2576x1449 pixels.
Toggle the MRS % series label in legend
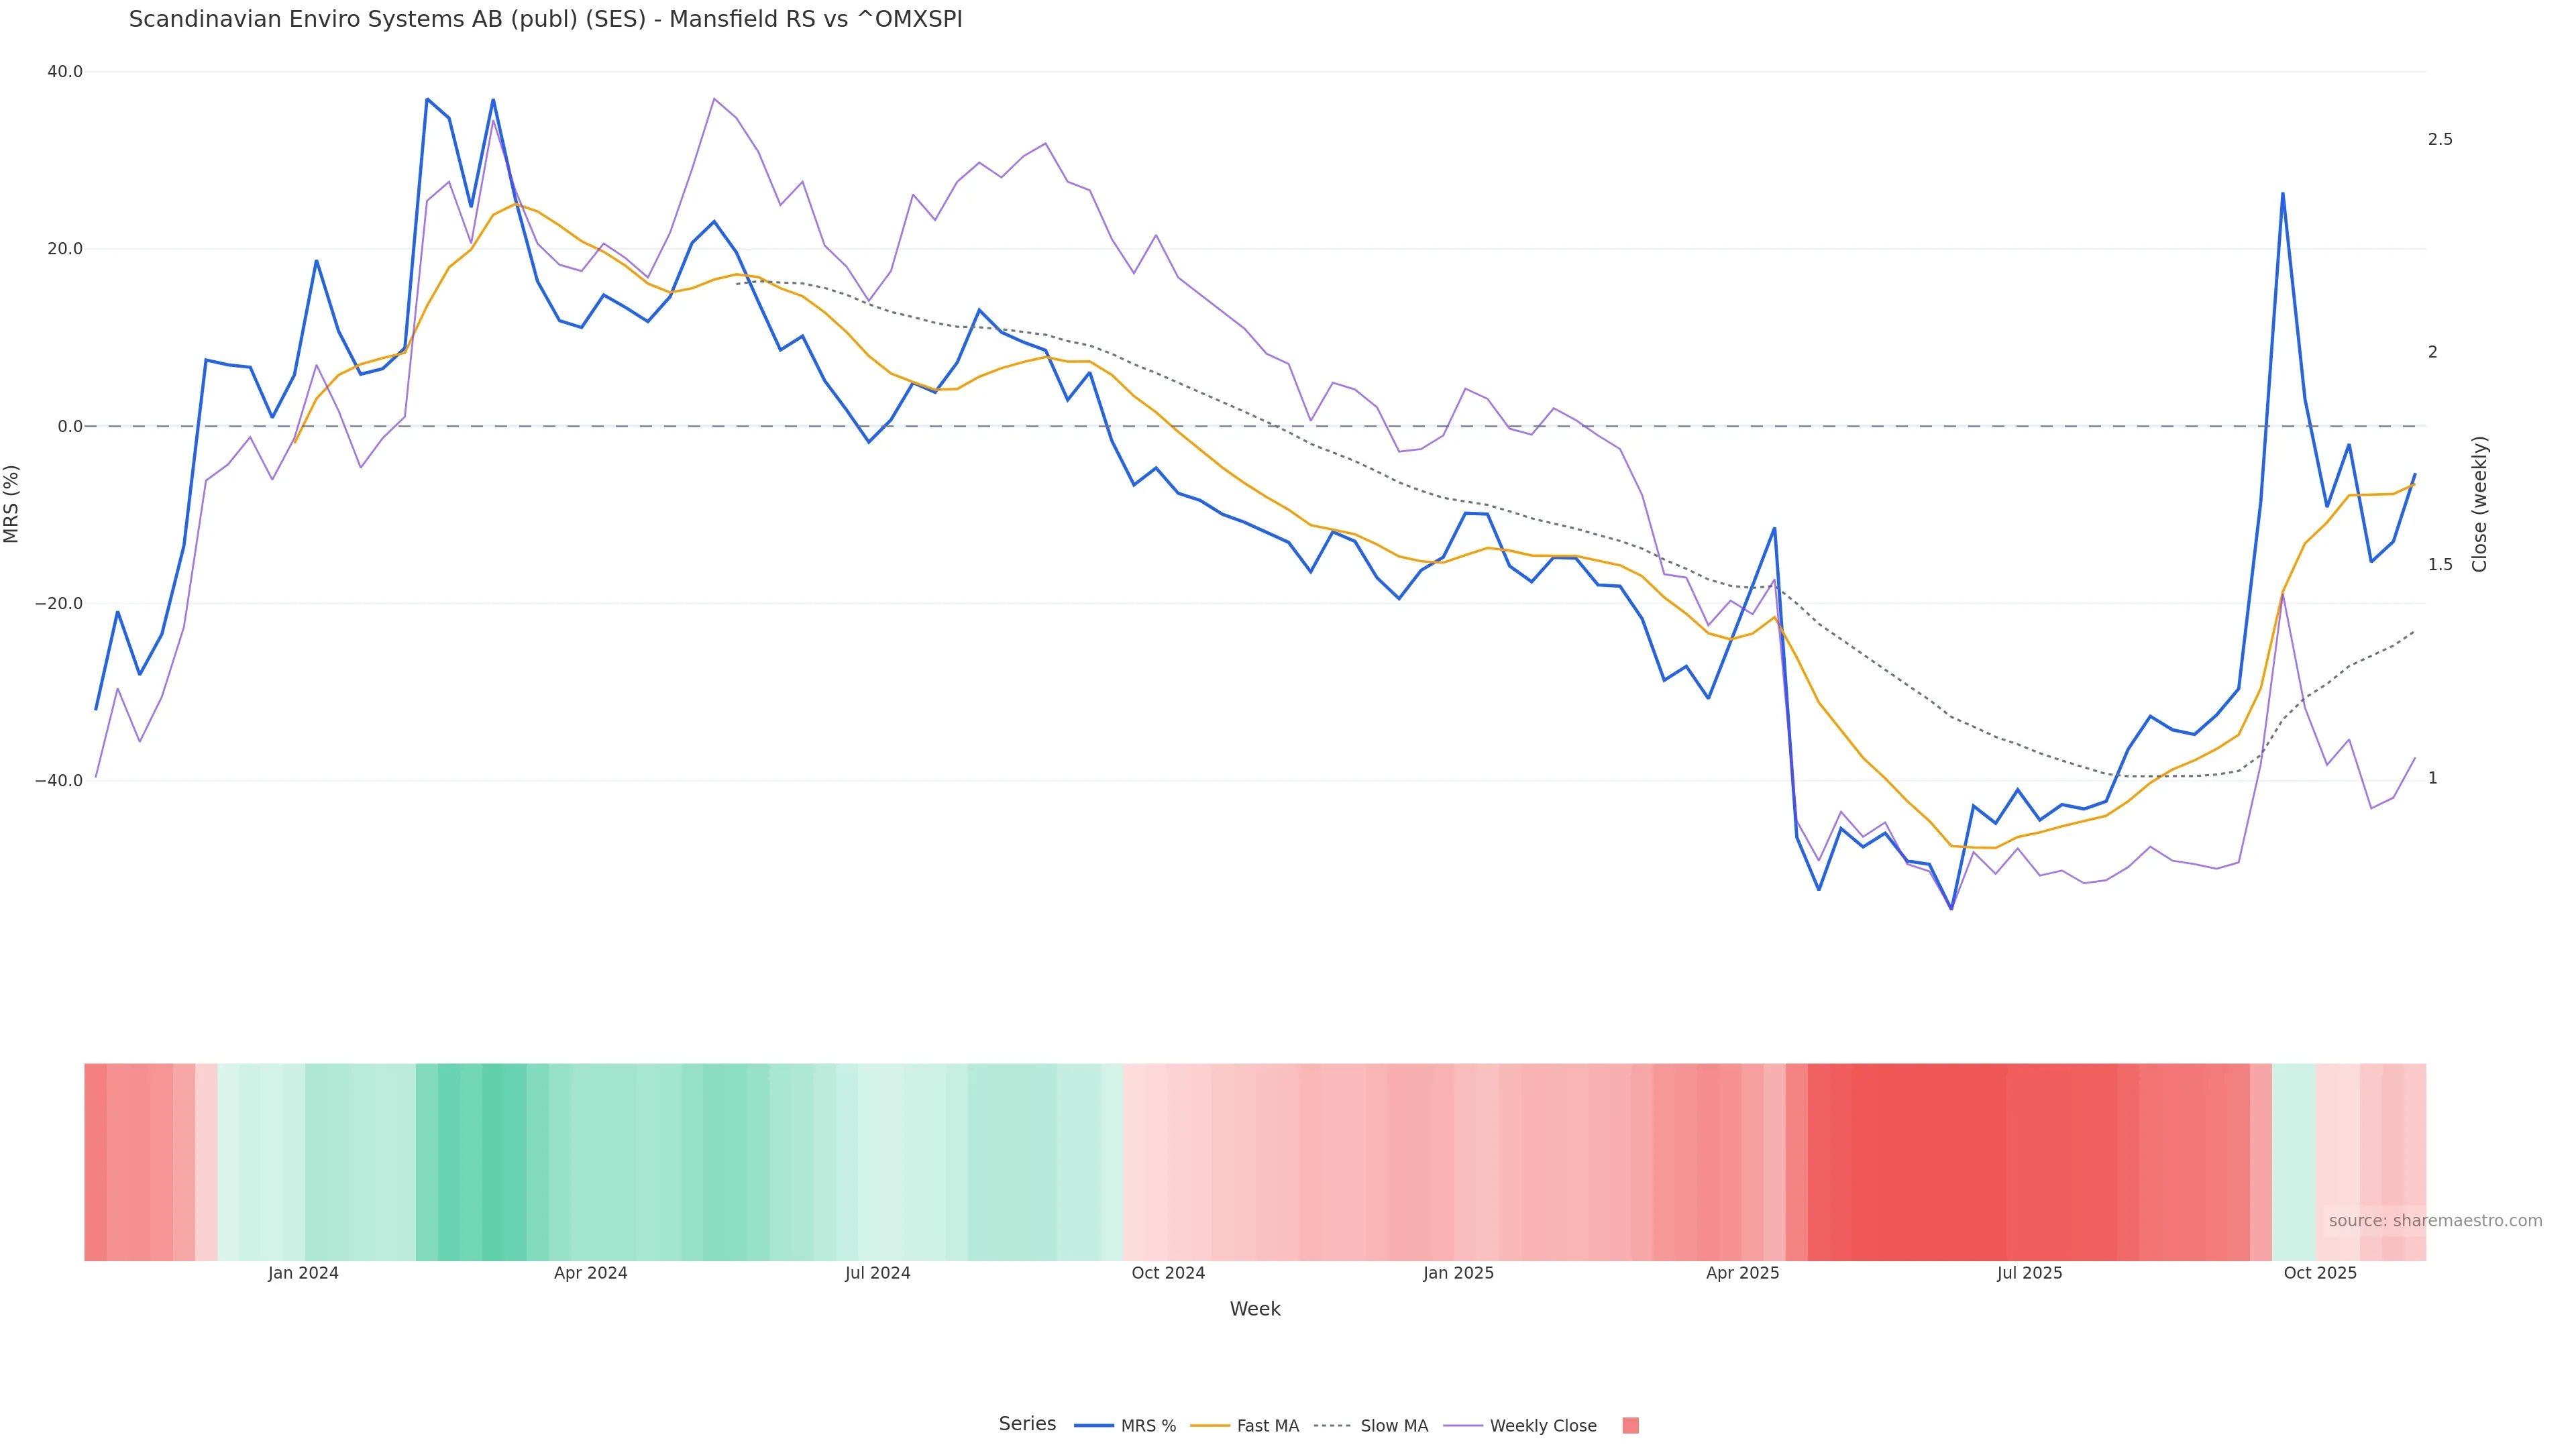tap(1148, 1426)
